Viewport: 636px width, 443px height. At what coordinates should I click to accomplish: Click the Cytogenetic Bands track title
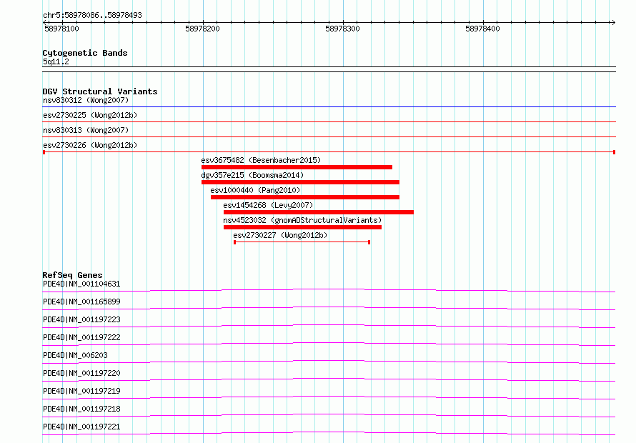pyautogui.click(x=85, y=53)
